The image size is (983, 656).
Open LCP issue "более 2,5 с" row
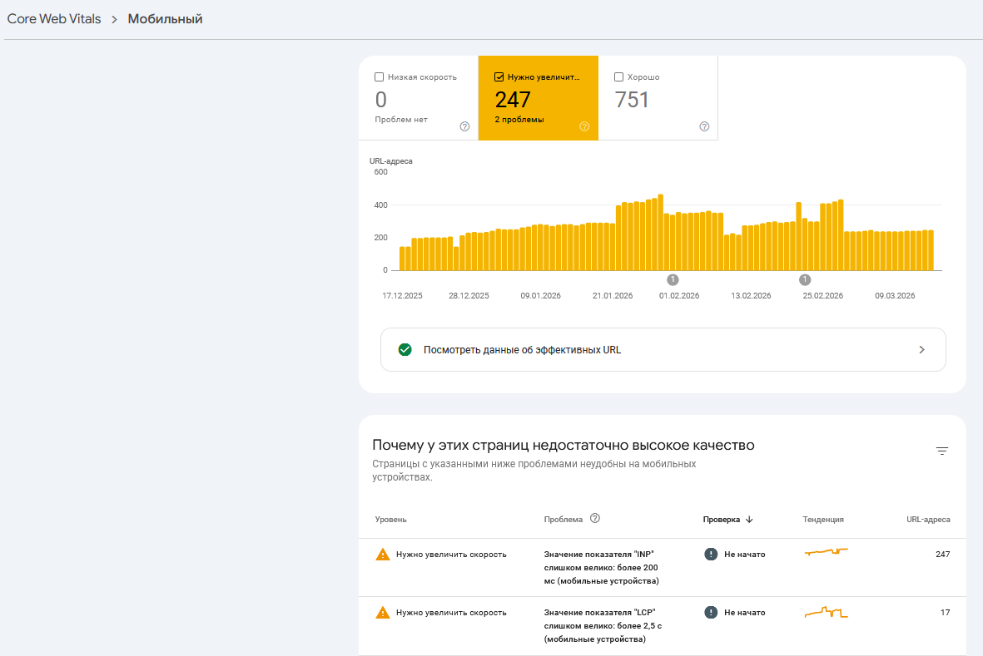coord(601,625)
